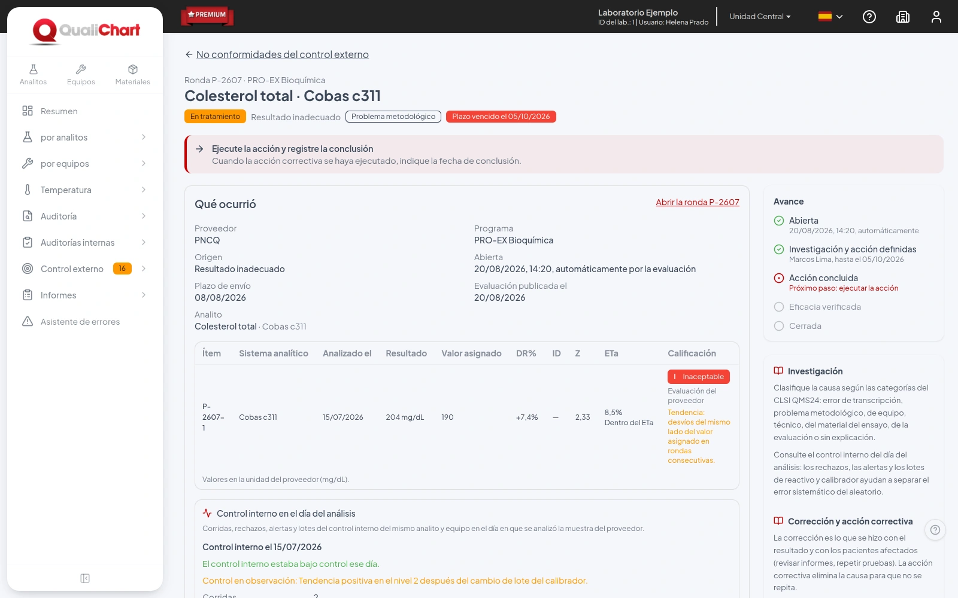Image resolution: width=958 pixels, height=598 pixels.
Task: Expand the Temperatura menu
Action: (85, 190)
